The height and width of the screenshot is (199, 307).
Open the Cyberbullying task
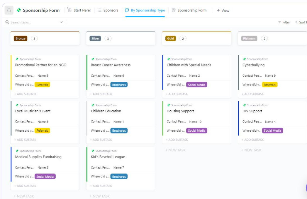[253, 65]
